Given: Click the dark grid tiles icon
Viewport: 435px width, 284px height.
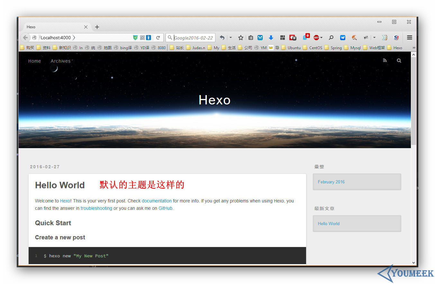Looking at the screenshot, I should 283,38.
